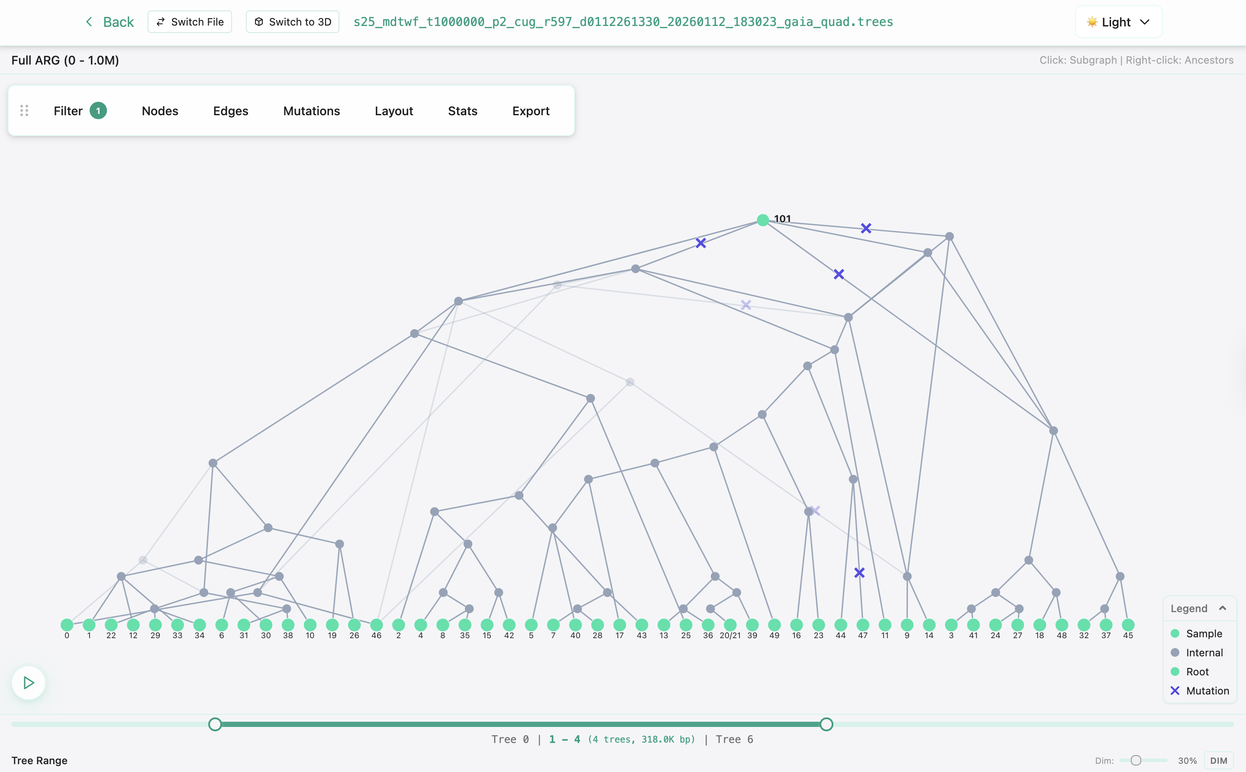Click the left handle of tree range slider
This screenshot has height=772, width=1246.
(x=215, y=724)
